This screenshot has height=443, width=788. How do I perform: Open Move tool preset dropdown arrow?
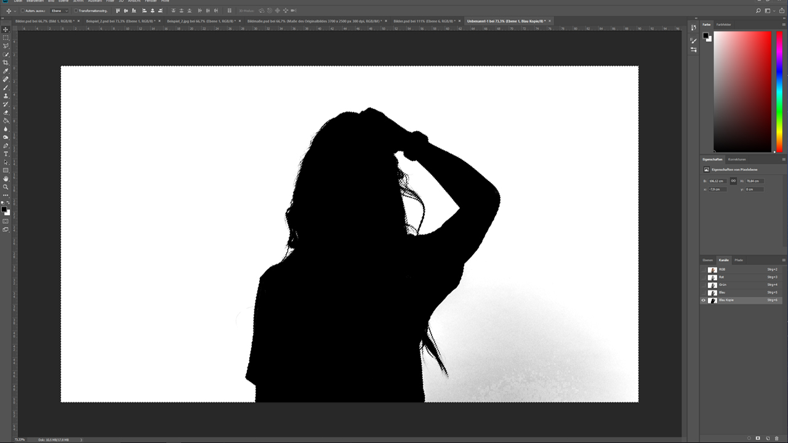14,10
